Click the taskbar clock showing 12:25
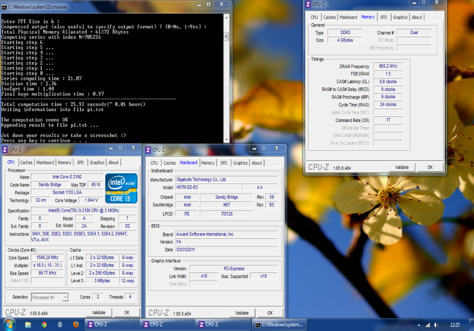Viewport: 474px width, 331px height. click(x=455, y=325)
